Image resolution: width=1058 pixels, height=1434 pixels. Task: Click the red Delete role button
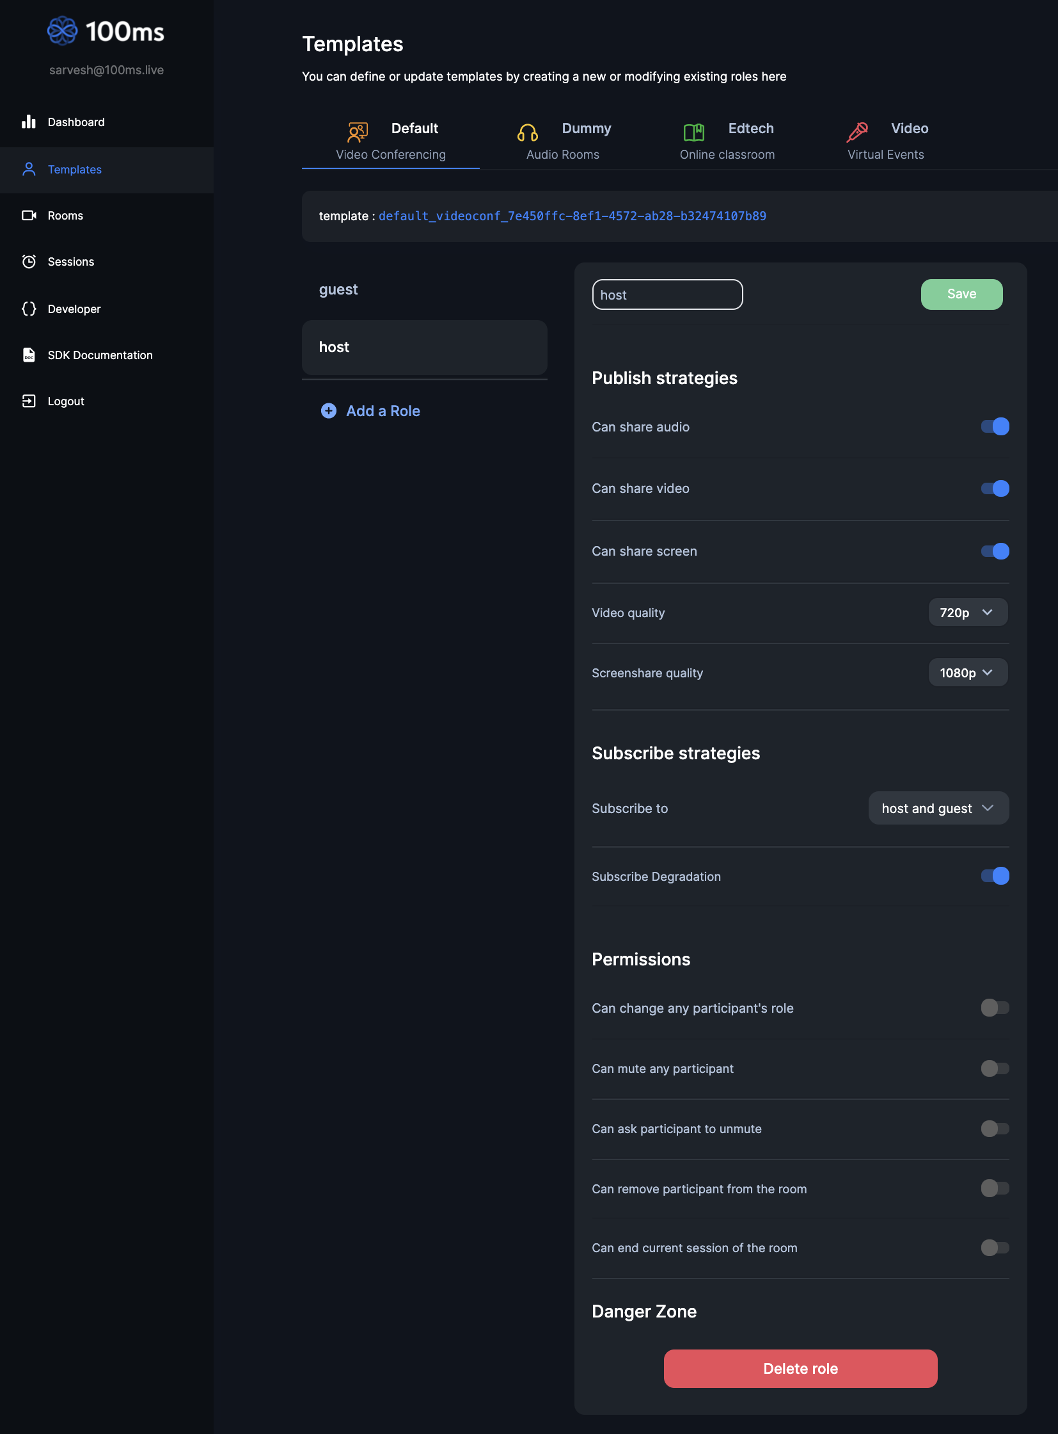point(800,1369)
